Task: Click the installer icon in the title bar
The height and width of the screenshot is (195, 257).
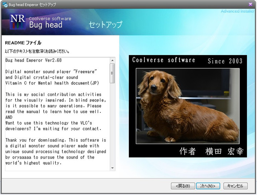Action: 5,4
